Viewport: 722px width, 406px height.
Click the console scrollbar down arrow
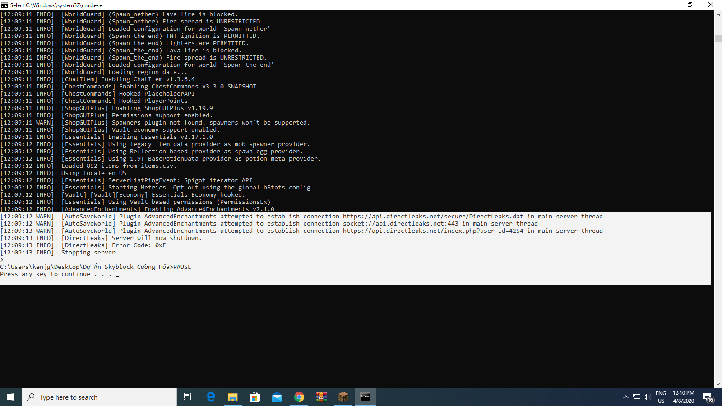(718, 384)
